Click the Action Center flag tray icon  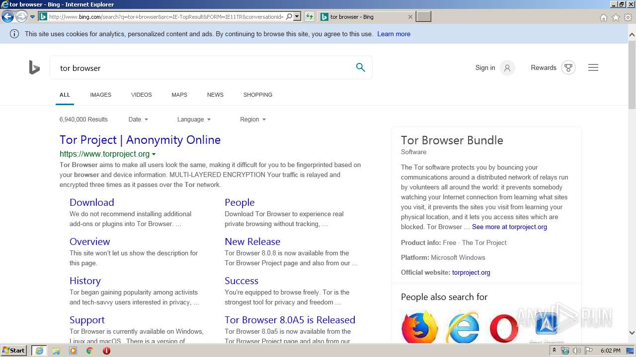click(589, 351)
